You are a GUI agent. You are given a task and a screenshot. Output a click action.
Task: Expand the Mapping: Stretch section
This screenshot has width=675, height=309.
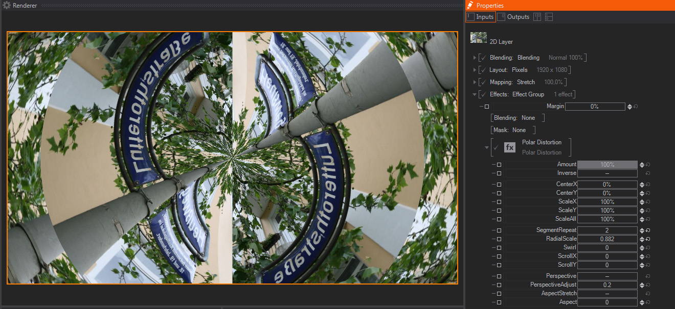pyautogui.click(x=475, y=82)
